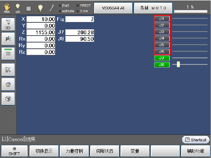
Task: Click the MAN hand mode icon
Action: [x=7, y=8]
